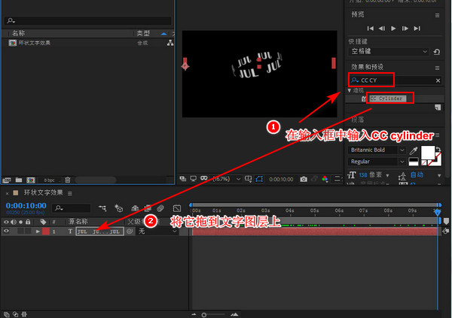Open the flowchart icon beside 环状文字效果 item
Screen dimensions: 452x318
170,43
